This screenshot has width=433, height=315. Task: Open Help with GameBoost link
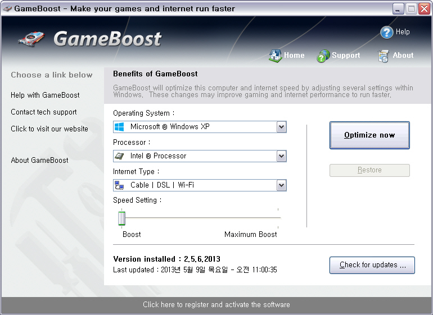pyautogui.click(x=45, y=95)
